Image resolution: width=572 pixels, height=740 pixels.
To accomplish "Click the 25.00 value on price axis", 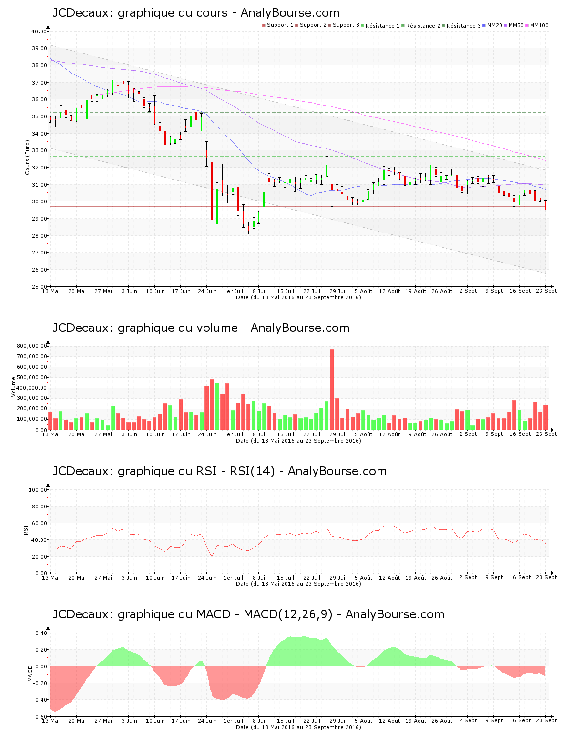I will [39, 287].
